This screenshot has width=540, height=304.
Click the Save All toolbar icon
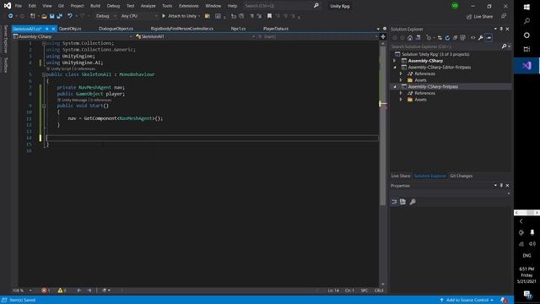(60, 16)
